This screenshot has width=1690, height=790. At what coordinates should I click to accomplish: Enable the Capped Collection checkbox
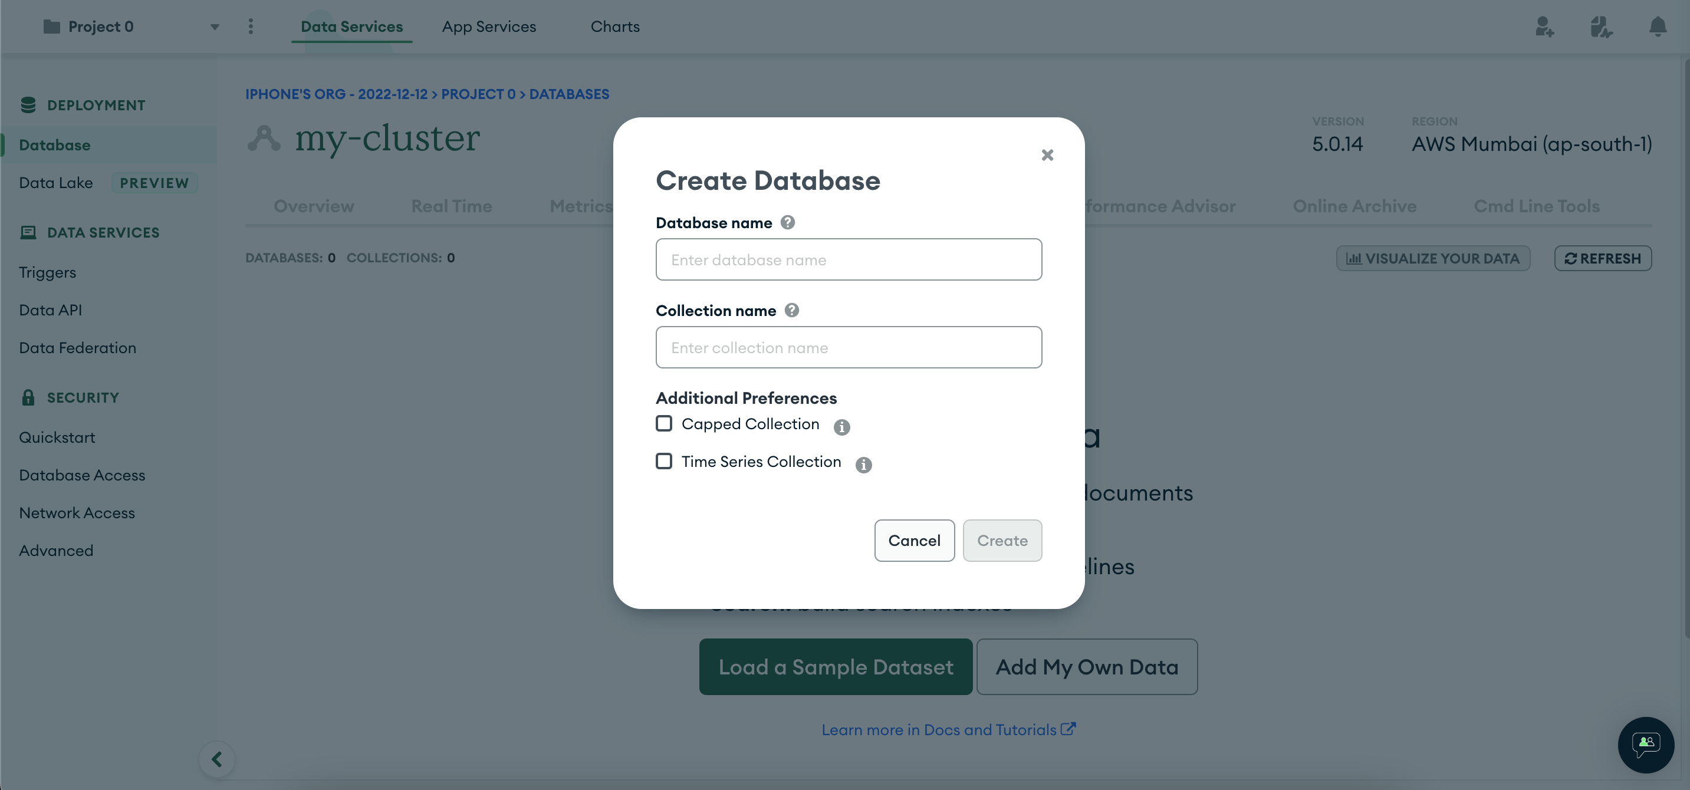664,423
